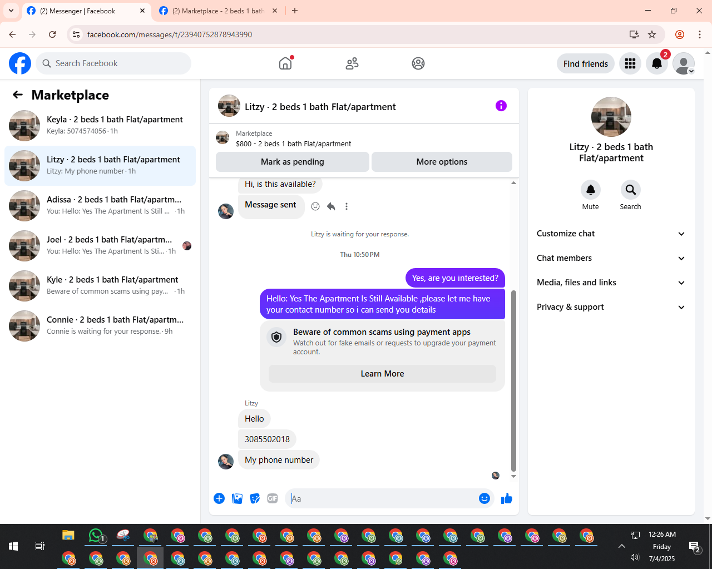
Task: Go back using Marketplace back arrow
Action: [18, 95]
